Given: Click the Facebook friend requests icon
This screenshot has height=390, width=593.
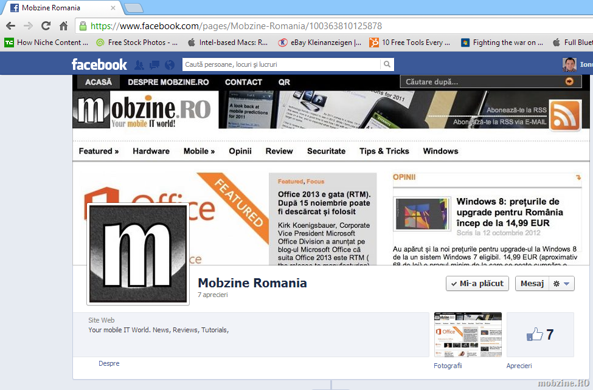Looking at the screenshot, I should (x=139, y=64).
